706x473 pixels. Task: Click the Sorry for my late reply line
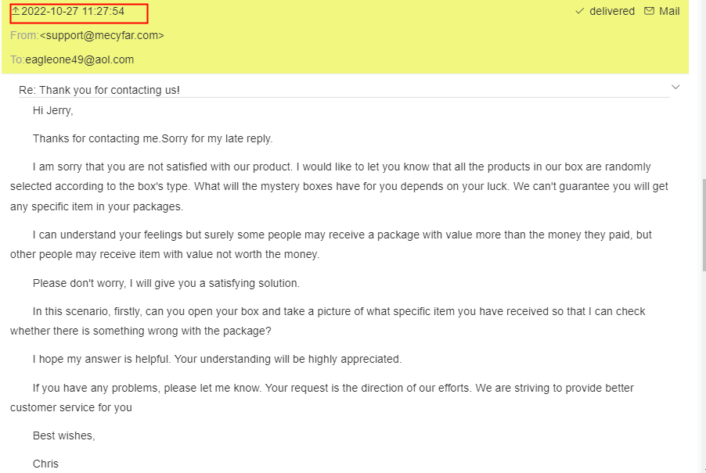click(x=153, y=138)
